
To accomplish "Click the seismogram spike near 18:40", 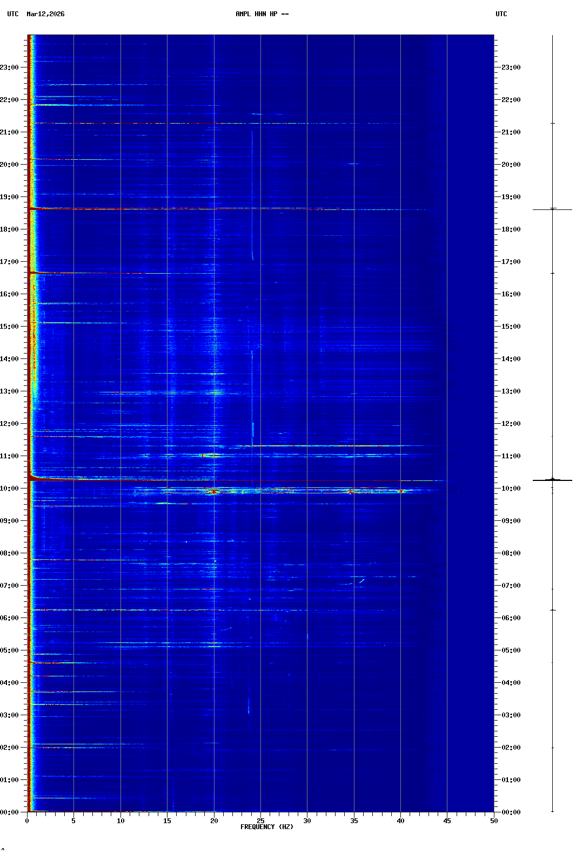I will tap(552, 209).
